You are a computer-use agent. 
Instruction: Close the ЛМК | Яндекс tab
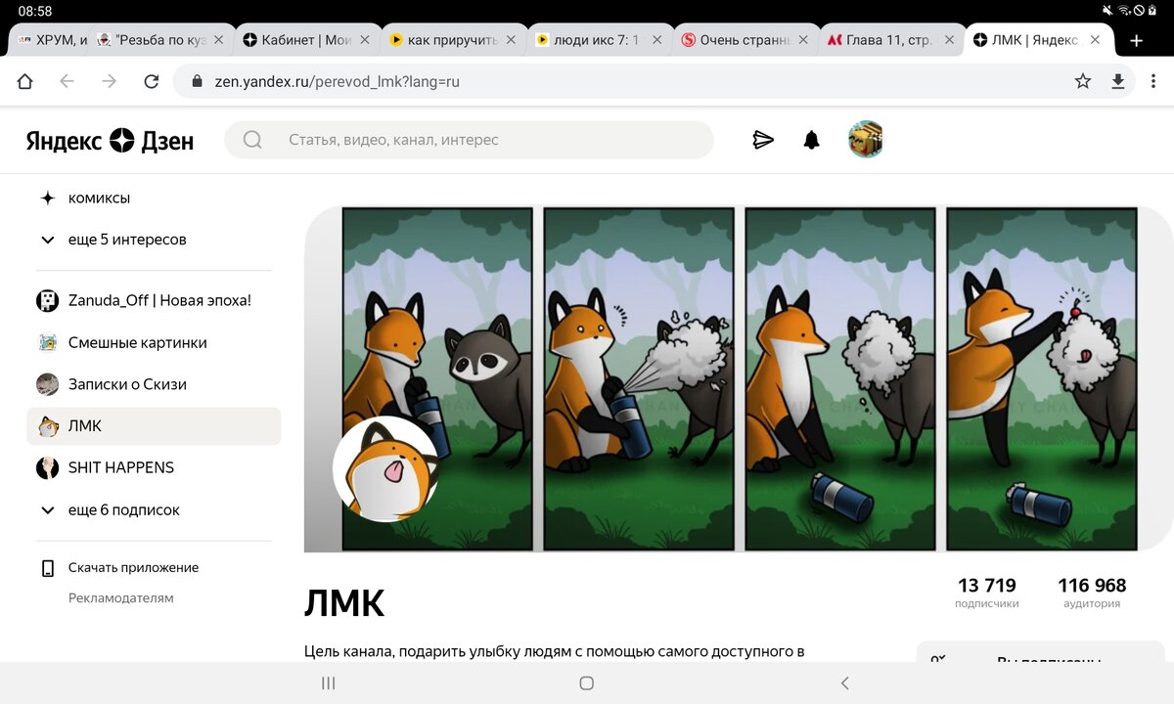click(x=1096, y=40)
